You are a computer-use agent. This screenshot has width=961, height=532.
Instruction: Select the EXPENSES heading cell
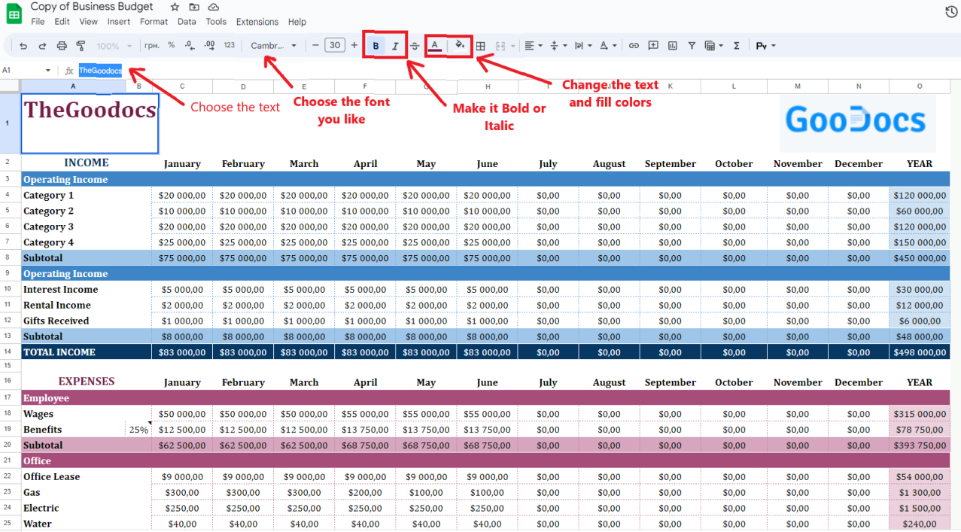pyautogui.click(x=87, y=382)
